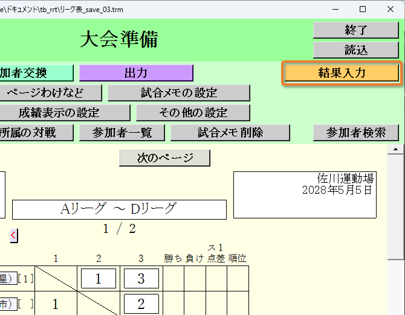This screenshot has height=315, width=405.
Task: Click the 負け column header
Action: [195, 258]
